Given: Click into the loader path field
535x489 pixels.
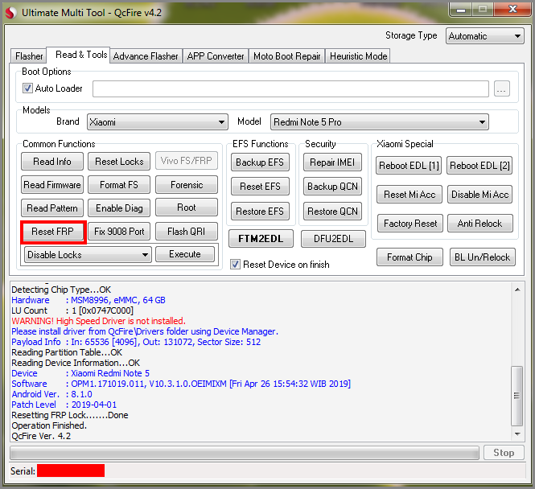Looking at the screenshot, I should [x=290, y=89].
